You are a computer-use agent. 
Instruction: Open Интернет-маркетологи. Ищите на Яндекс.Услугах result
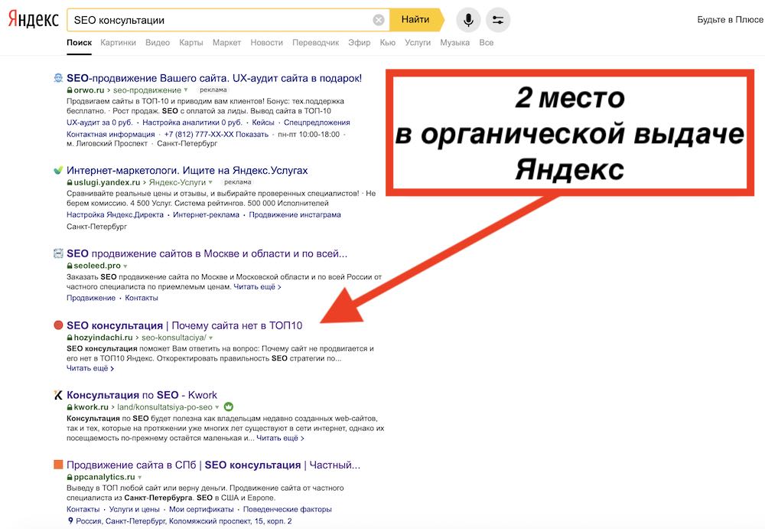click(x=187, y=171)
